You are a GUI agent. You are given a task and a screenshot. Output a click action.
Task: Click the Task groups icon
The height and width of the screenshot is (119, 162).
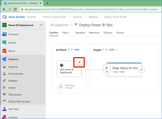[x=4, y=94]
